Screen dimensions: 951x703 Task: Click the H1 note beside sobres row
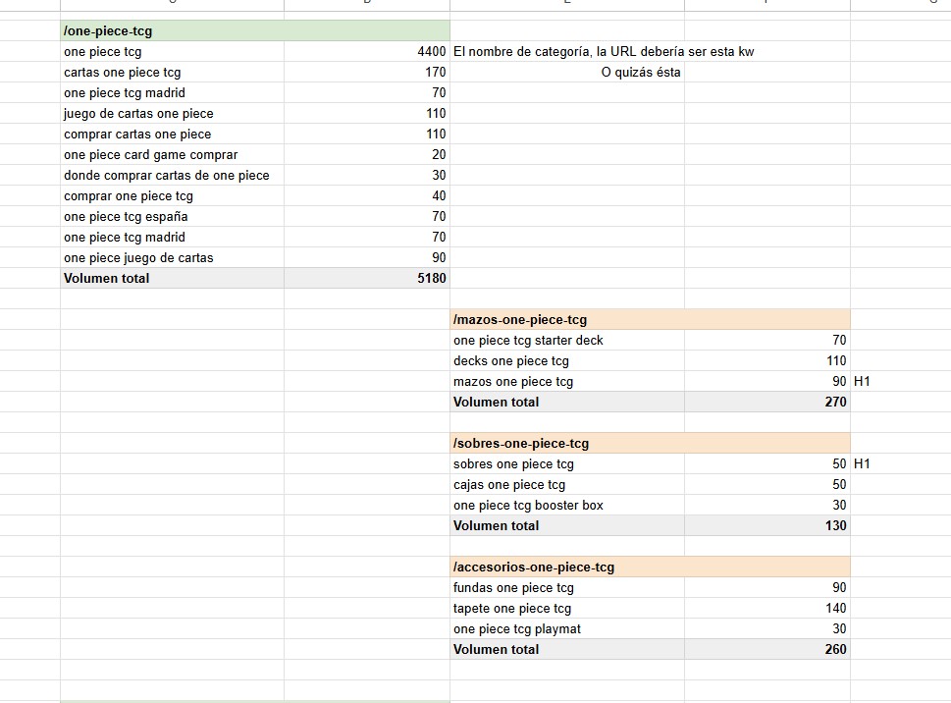pos(862,464)
